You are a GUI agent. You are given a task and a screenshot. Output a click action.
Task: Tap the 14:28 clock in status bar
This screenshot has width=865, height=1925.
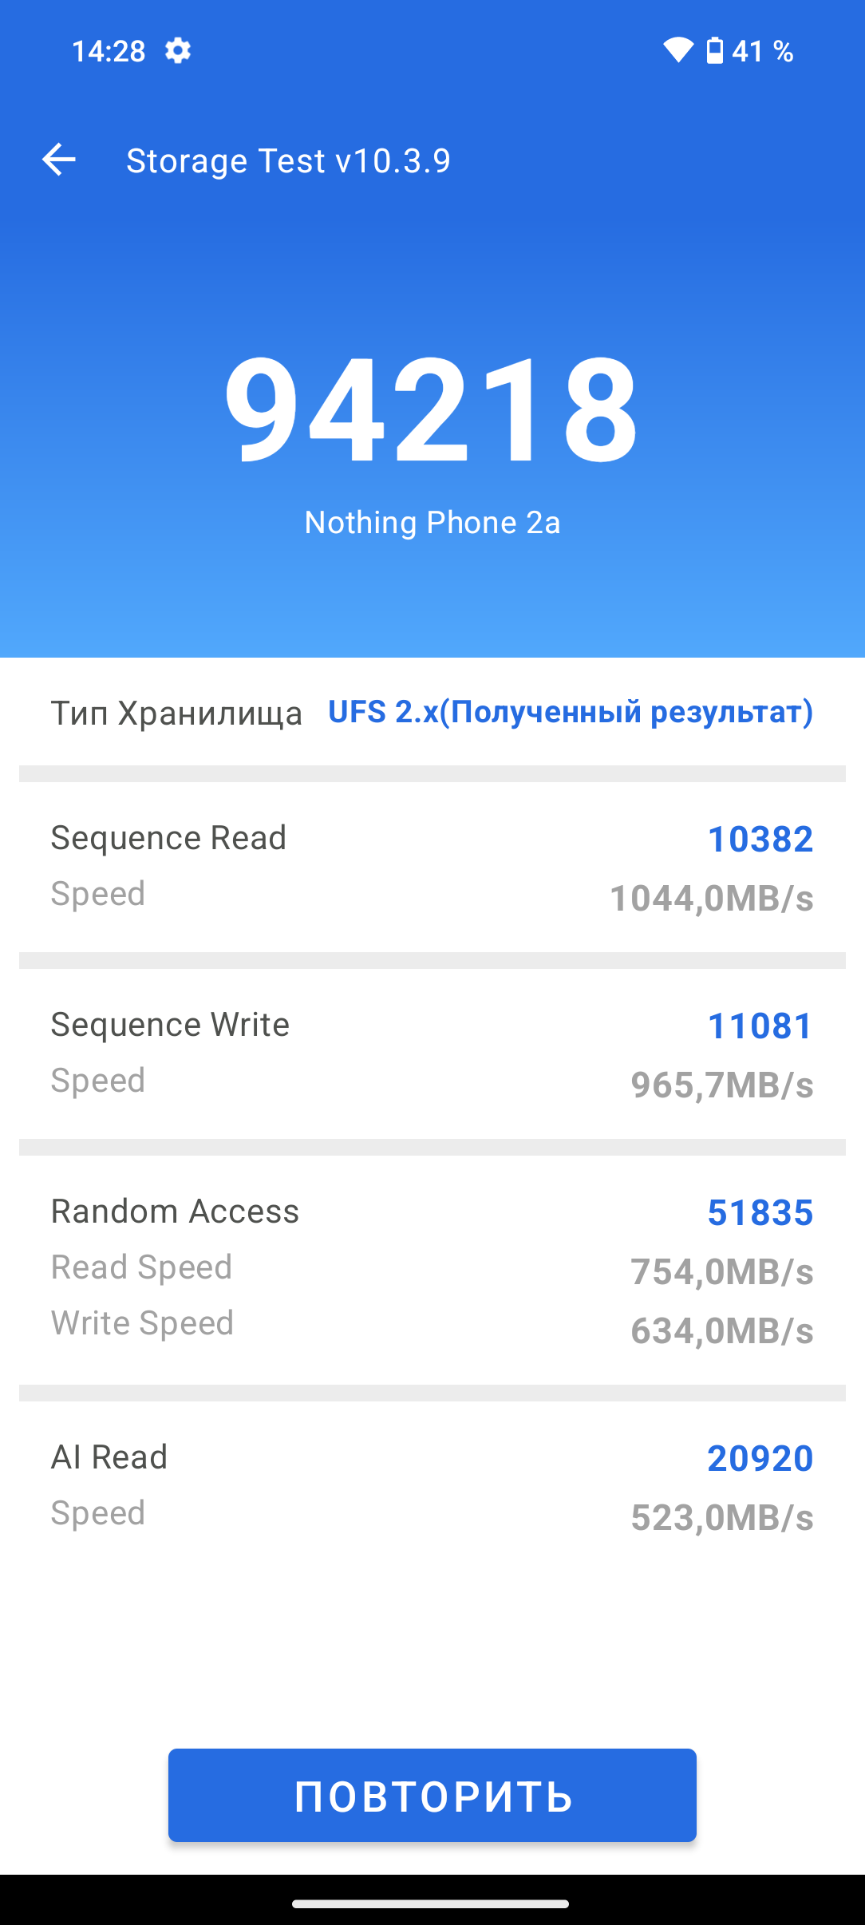coord(109,51)
